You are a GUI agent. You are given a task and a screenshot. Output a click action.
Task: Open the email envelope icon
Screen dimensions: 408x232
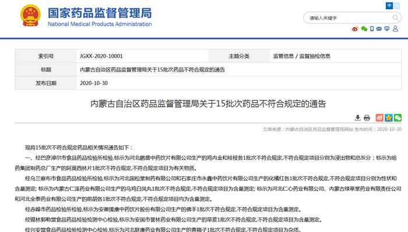pyautogui.click(x=379, y=29)
